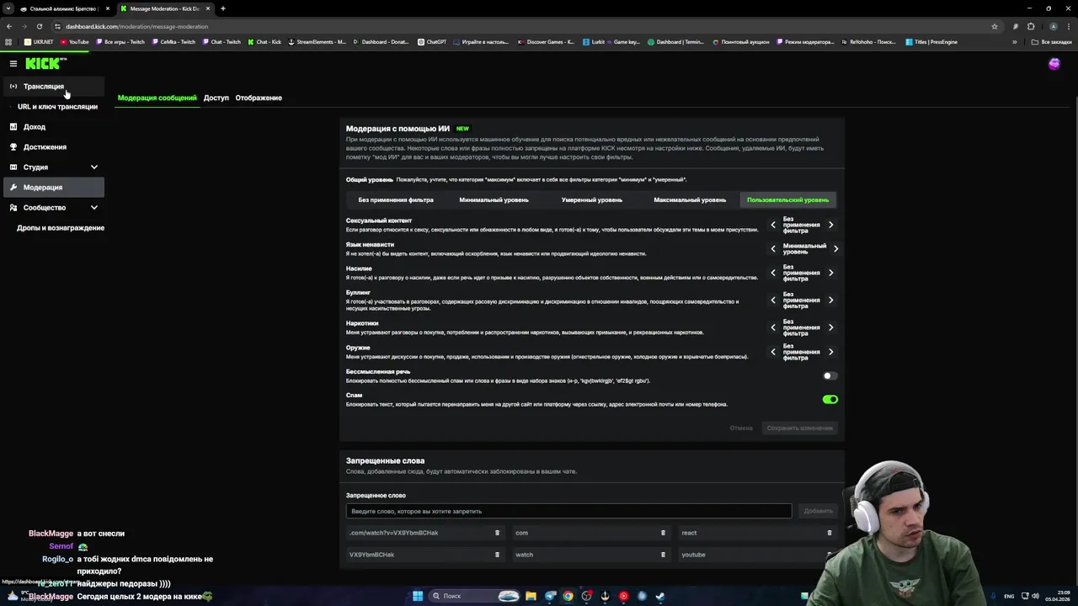Open YouTube bookmark in bookmarks bar

(74, 42)
